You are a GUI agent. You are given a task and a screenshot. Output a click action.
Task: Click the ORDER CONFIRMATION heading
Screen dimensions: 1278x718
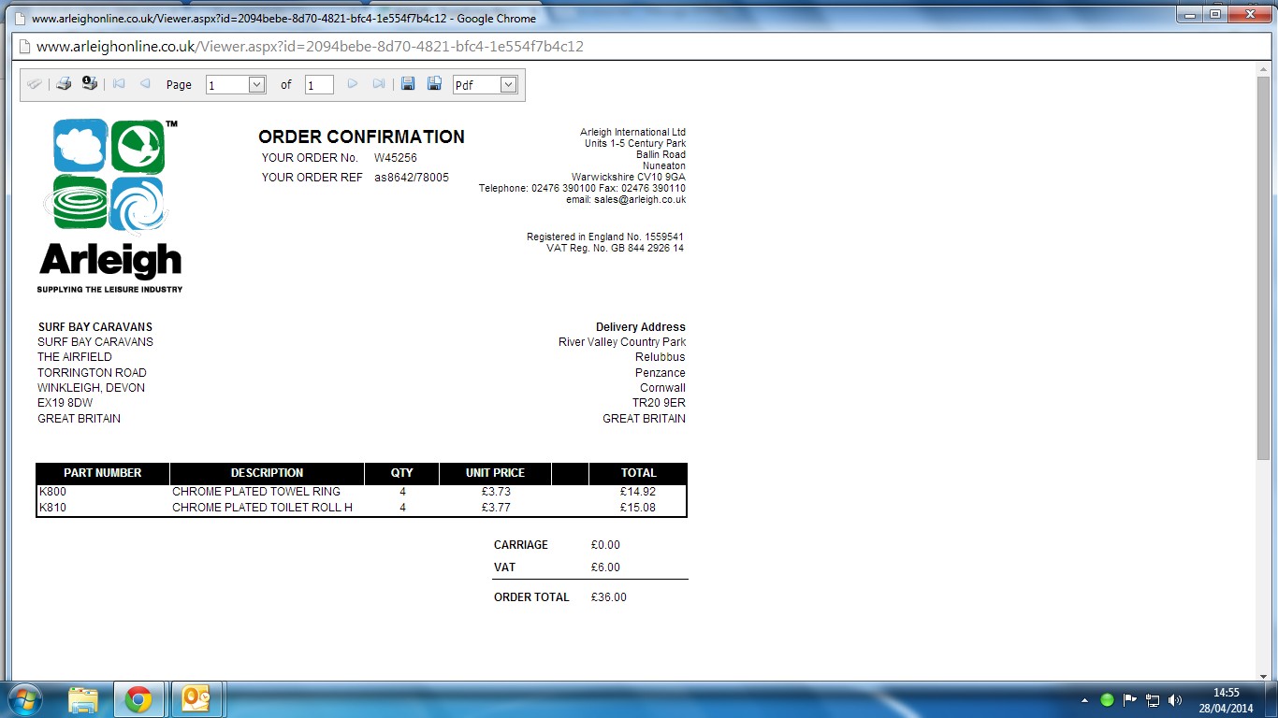pyautogui.click(x=361, y=136)
